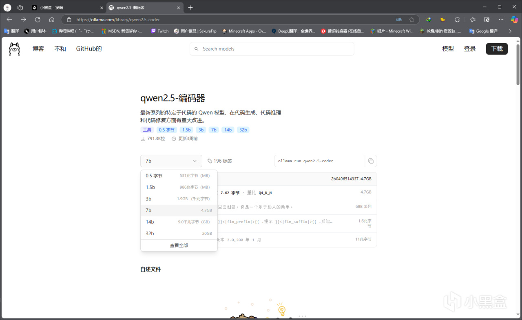Open the 用户信息 SakuraFrp bookmark
This screenshot has height=320, width=522.
pos(194,31)
